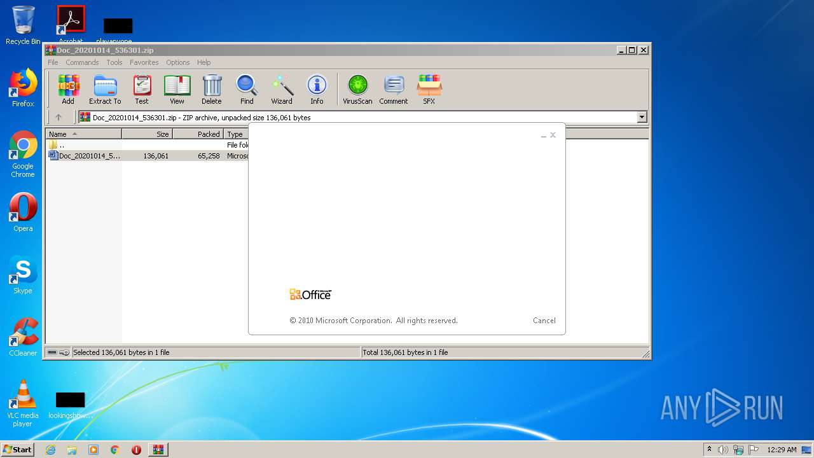The width and height of the screenshot is (814, 458).
Task: Open the Help menu
Action: (203, 62)
